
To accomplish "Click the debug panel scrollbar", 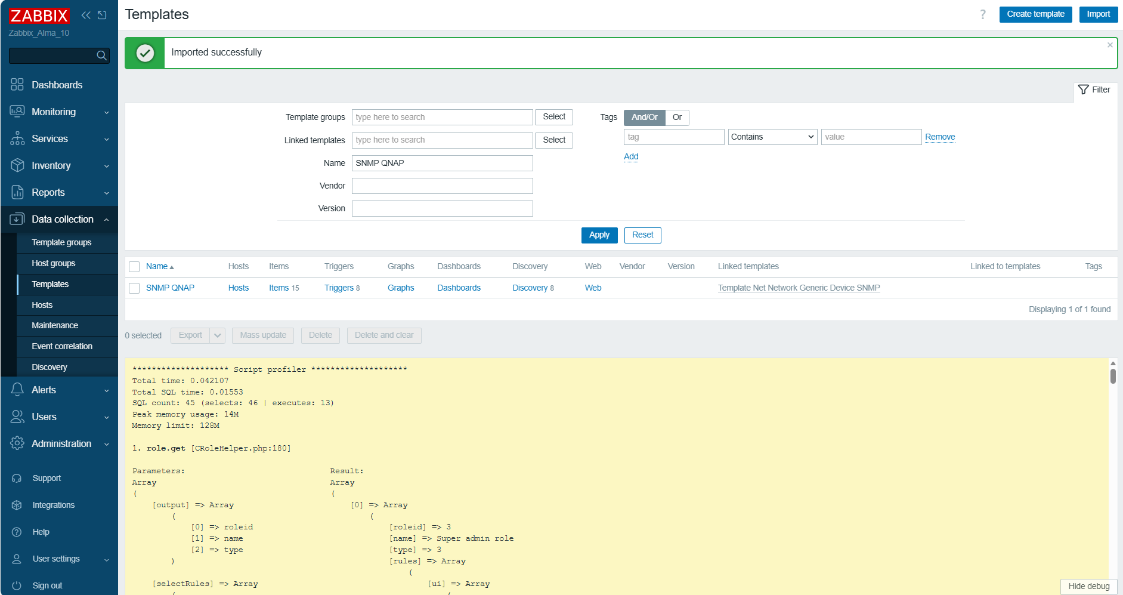I will pos(1113,376).
